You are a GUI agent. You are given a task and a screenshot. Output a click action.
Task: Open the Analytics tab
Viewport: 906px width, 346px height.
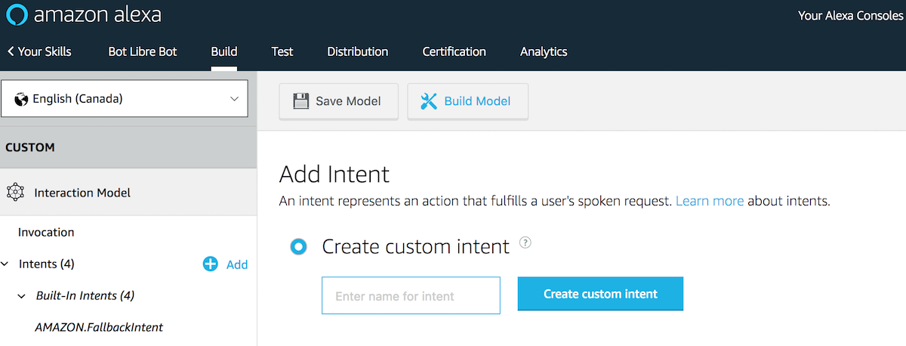[x=544, y=51]
